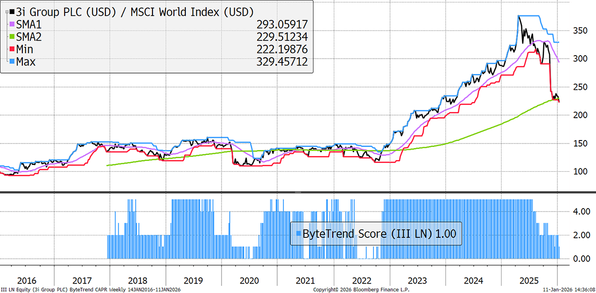Click the purple SMA1 legend marker
This screenshot has width=596, height=293.
click(12, 24)
